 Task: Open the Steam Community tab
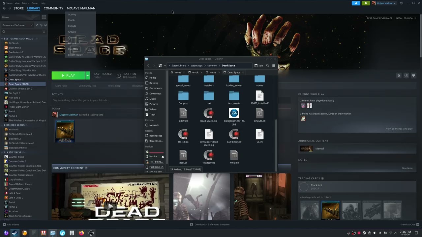[53, 8]
